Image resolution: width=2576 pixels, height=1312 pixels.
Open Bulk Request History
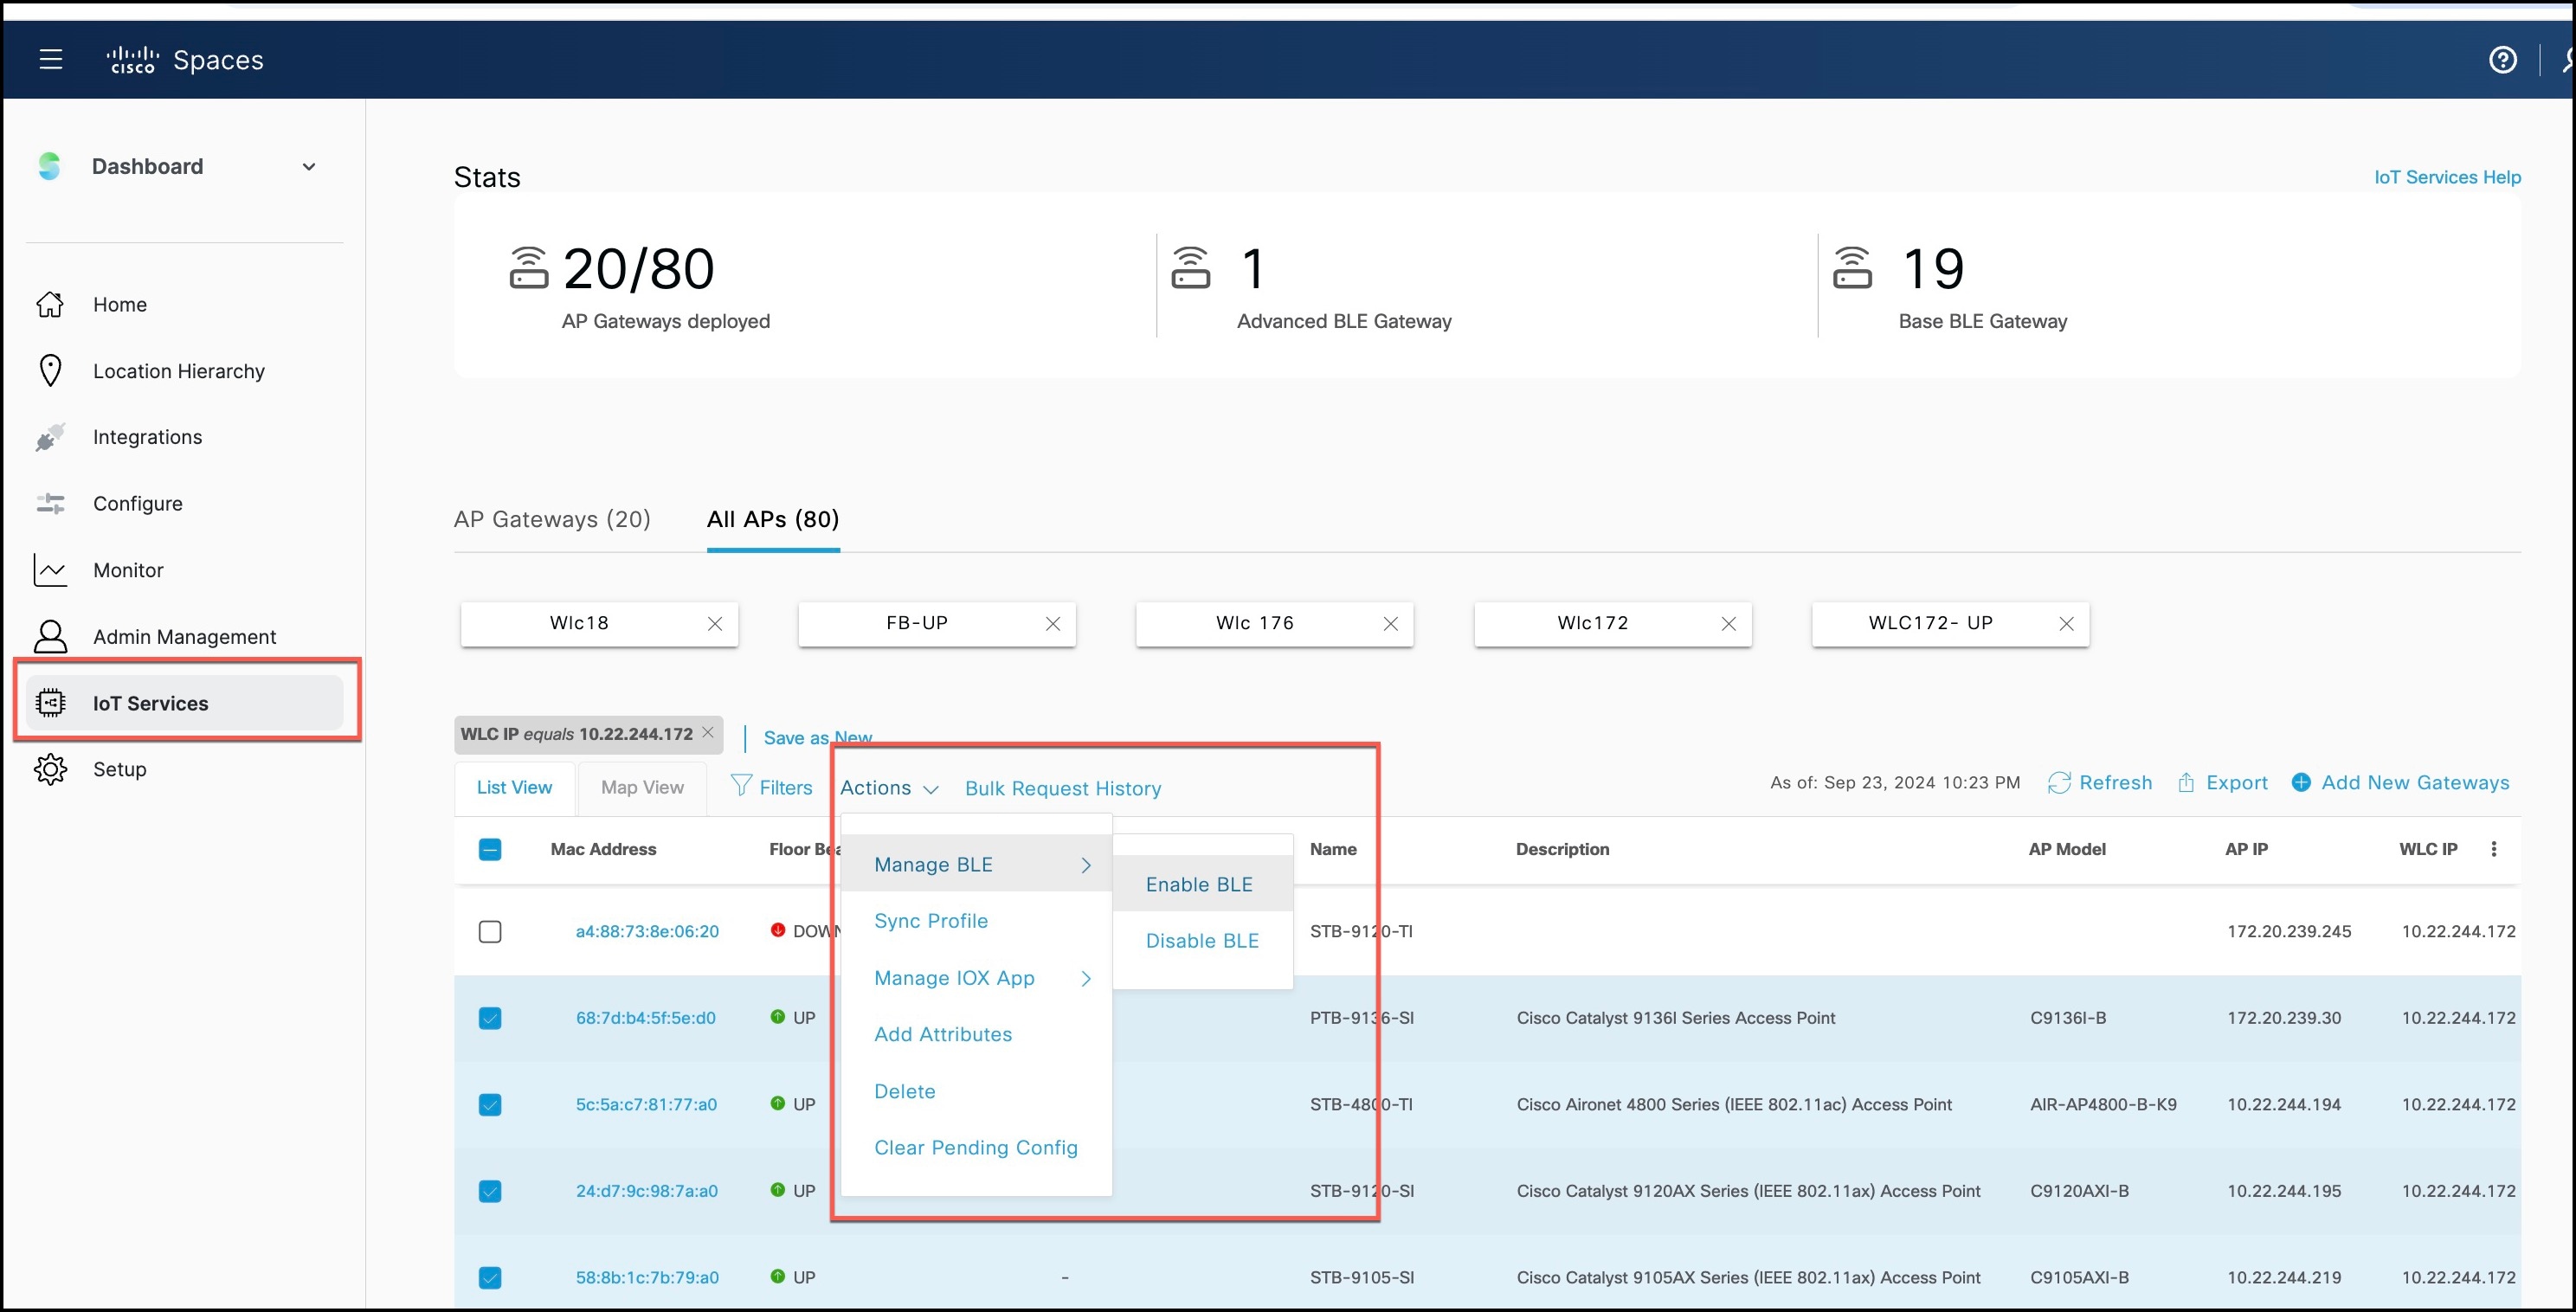(x=1063, y=789)
